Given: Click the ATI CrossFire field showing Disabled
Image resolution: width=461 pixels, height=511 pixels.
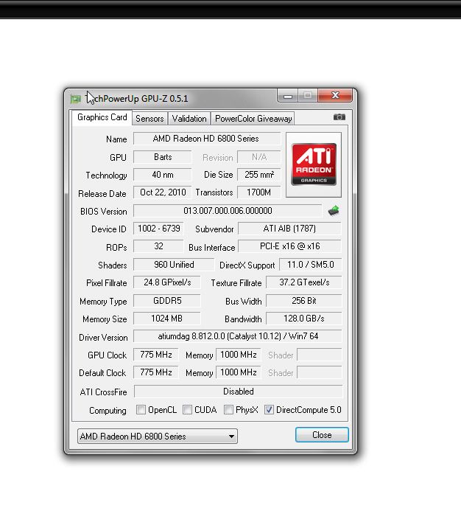Looking at the screenshot, I should [239, 392].
